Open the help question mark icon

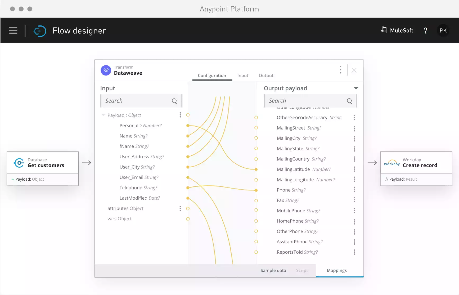[x=425, y=30]
